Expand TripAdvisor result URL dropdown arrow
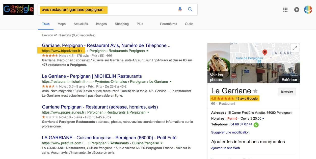This screenshot has height=159, width=316. pos(147,51)
